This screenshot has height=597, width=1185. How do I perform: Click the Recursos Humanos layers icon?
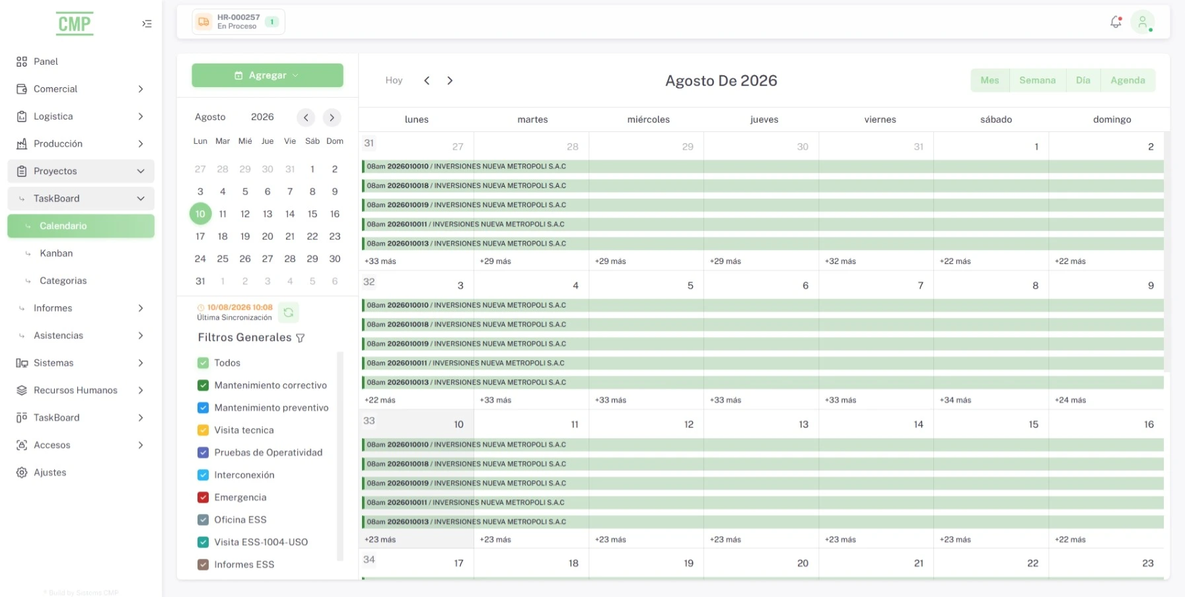tap(22, 391)
